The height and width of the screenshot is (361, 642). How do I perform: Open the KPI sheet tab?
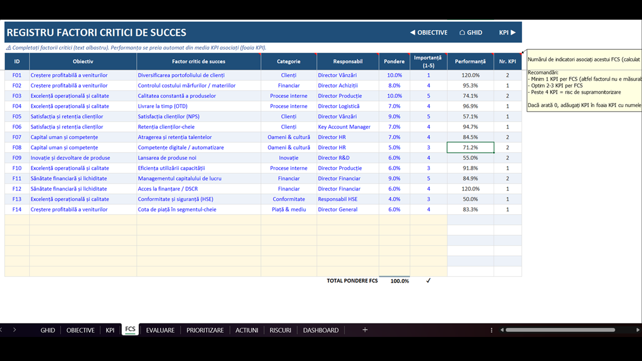point(110,330)
